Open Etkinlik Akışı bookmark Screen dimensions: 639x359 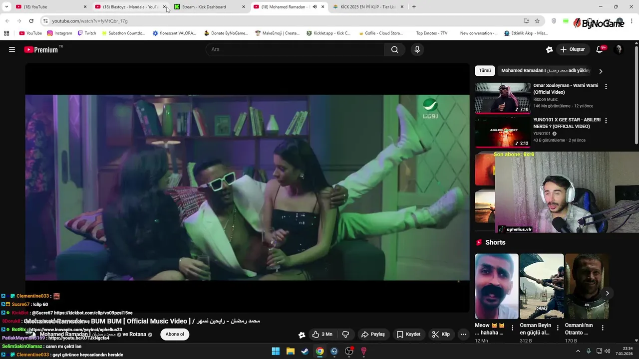point(526,33)
